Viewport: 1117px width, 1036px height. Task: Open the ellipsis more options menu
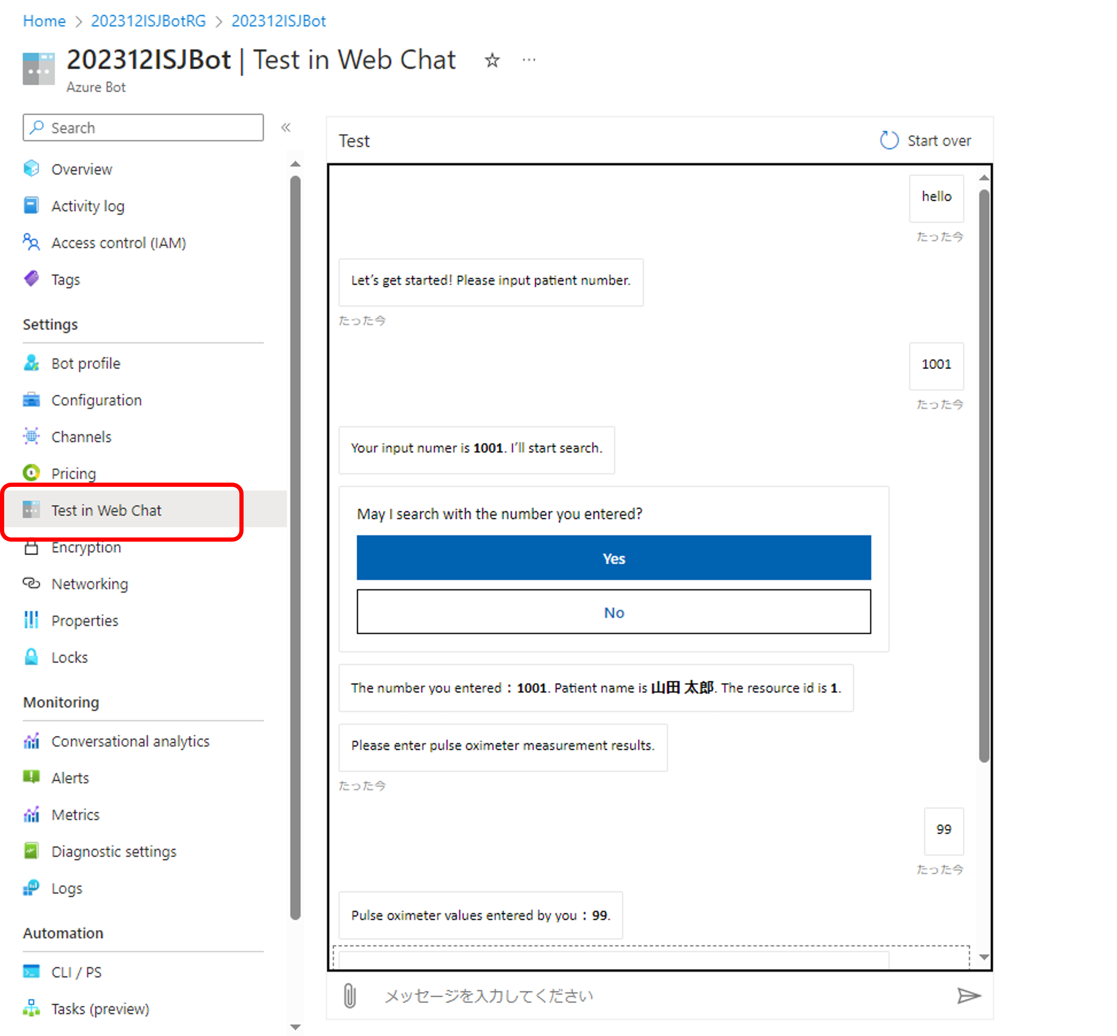tap(529, 60)
